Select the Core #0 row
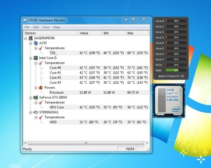 click(99, 68)
